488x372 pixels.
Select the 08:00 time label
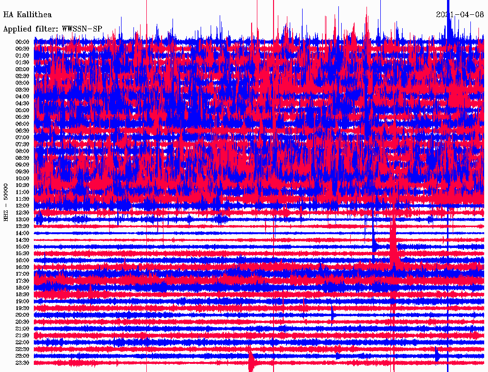coord(22,151)
